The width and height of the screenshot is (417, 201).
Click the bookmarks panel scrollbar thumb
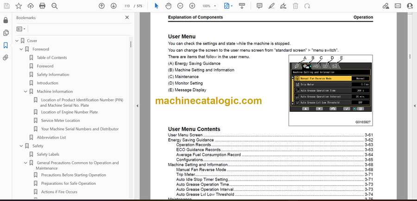131,44
